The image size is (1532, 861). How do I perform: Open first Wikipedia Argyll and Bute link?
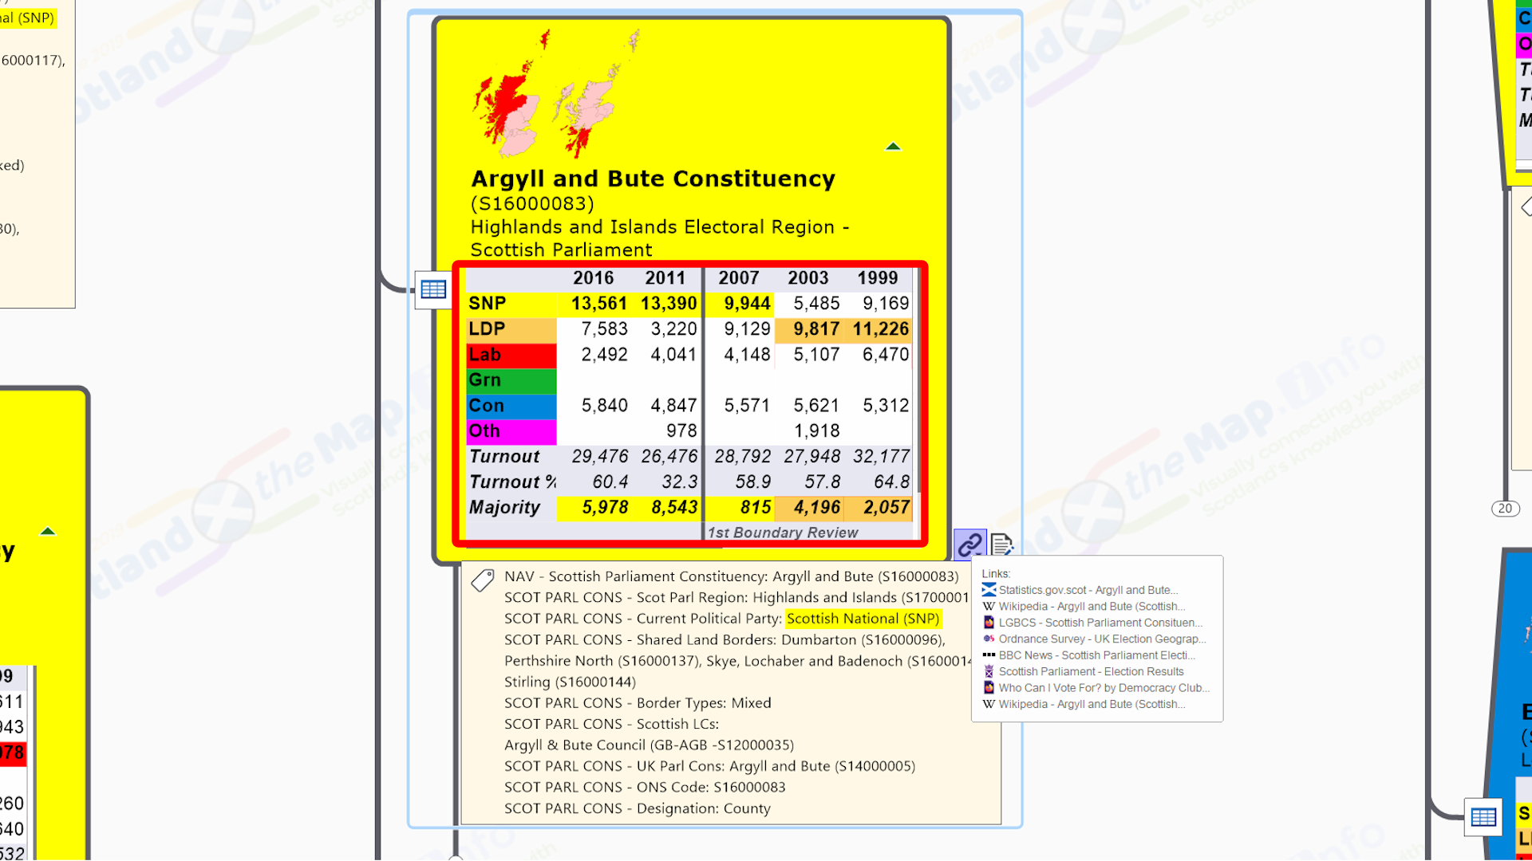tap(1091, 607)
